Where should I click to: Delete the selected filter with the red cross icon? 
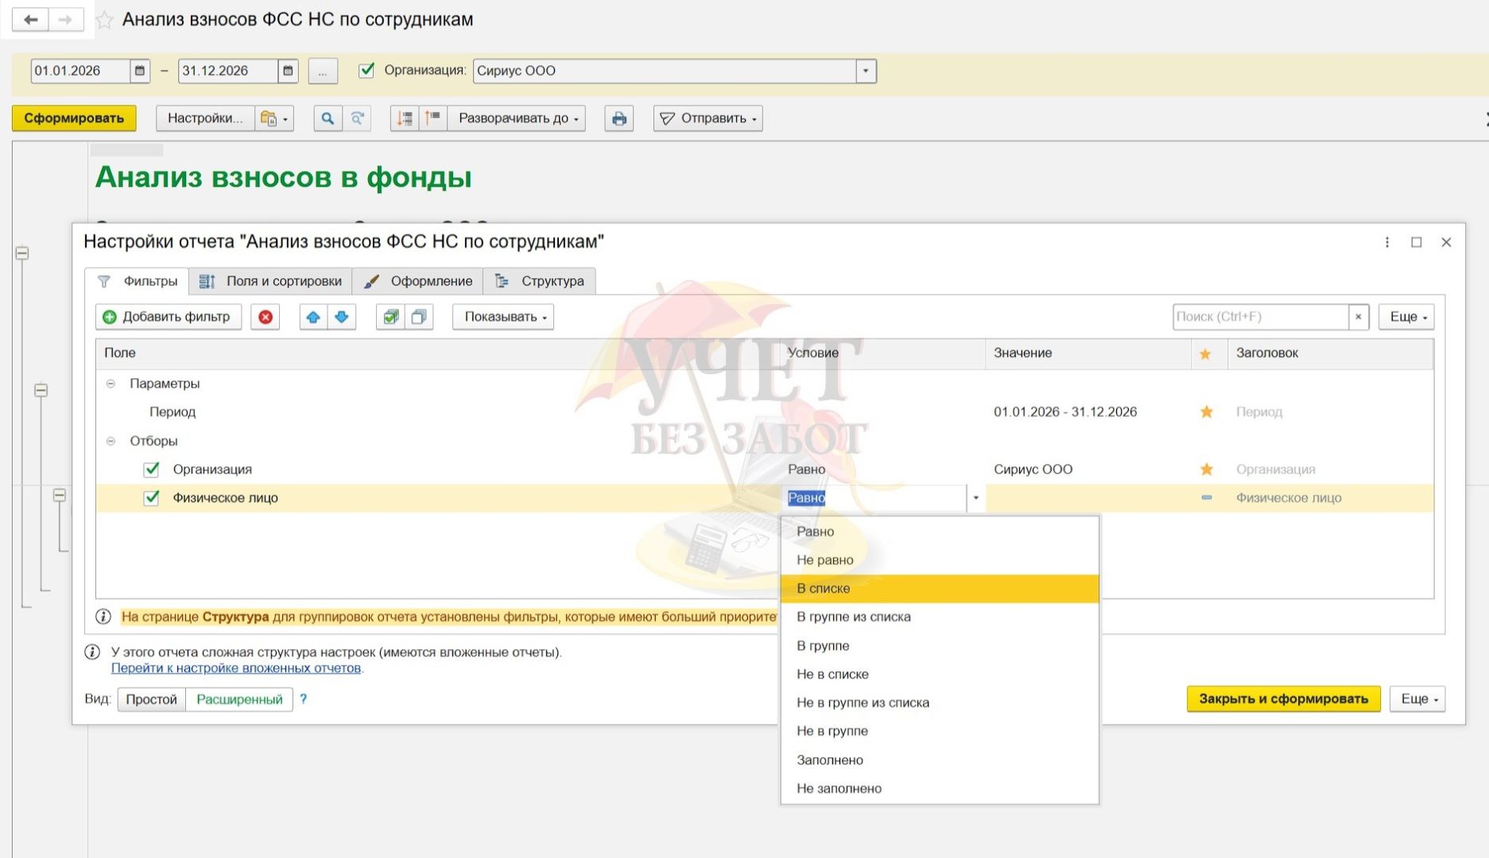pyautogui.click(x=266, y=317)
